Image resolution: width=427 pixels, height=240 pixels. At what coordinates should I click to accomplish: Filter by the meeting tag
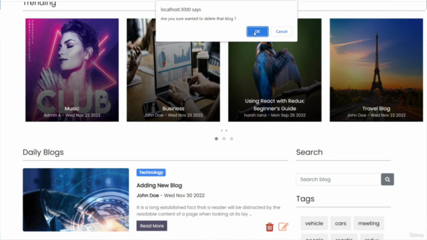369,223
